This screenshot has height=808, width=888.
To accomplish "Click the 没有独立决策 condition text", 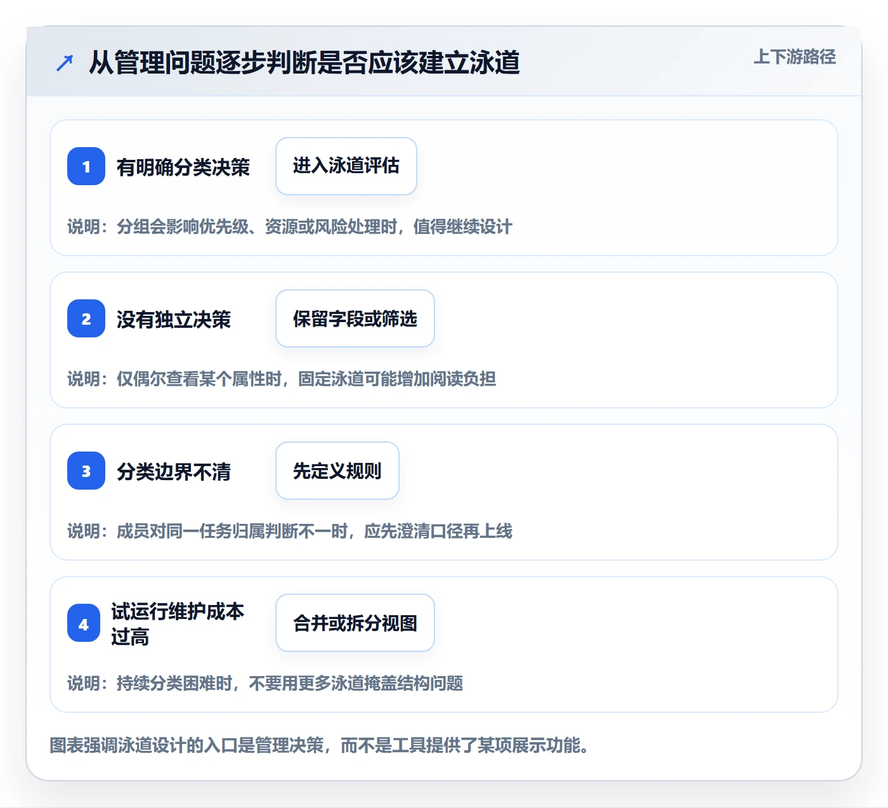I will (174, 320).
